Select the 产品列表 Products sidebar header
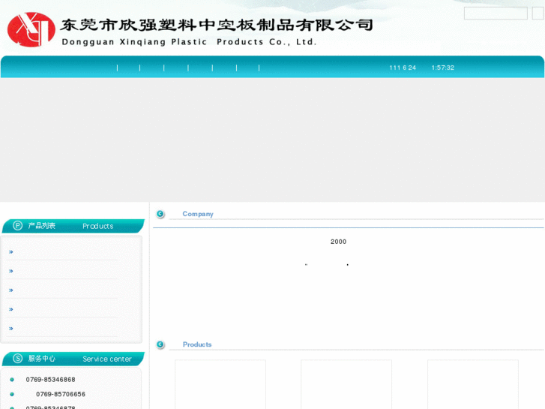Image resolution: width=545 pixels, height=409 pixels. 73,226
